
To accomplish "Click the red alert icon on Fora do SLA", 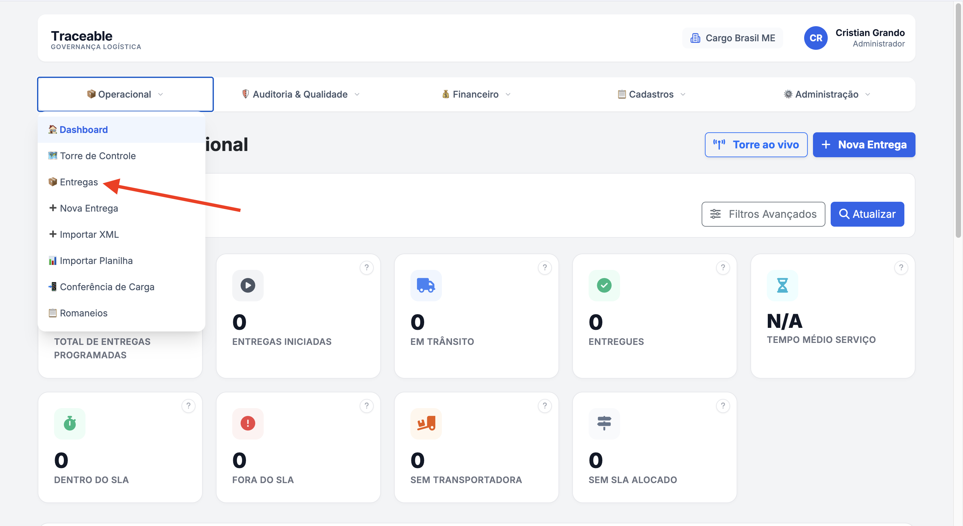I will tap(248, 423).
